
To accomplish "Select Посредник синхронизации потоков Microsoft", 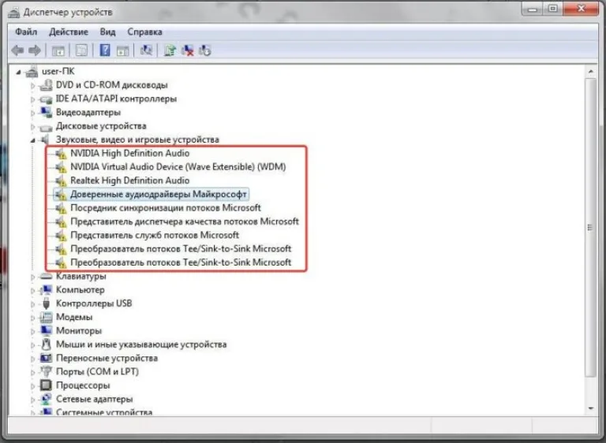I will tap(166, 208).
